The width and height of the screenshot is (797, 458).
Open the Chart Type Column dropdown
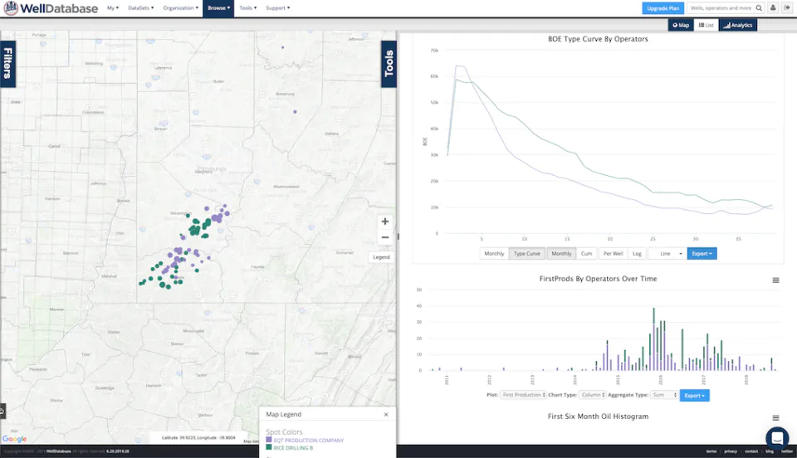tap(593, 395)
